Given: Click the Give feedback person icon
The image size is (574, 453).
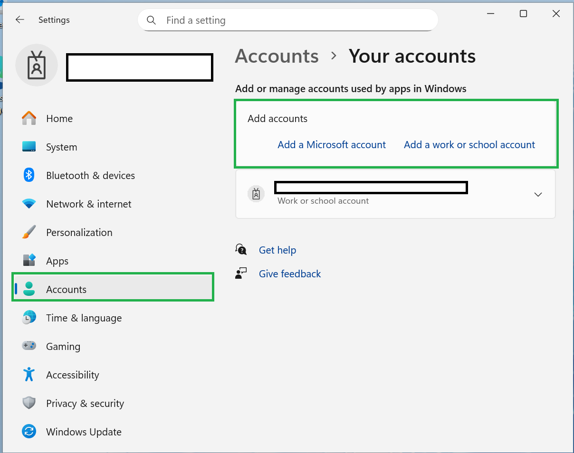Looking at the screenshot, I should (241, 274).
